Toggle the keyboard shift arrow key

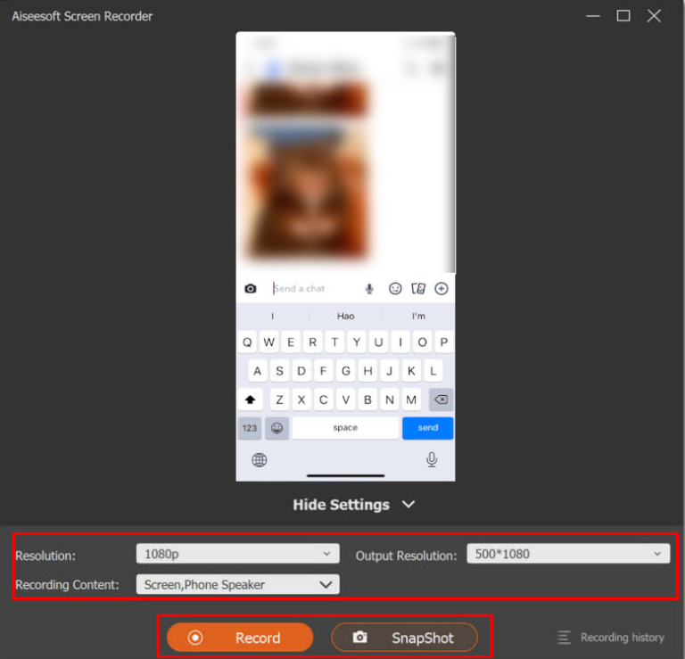click(251, 400)
